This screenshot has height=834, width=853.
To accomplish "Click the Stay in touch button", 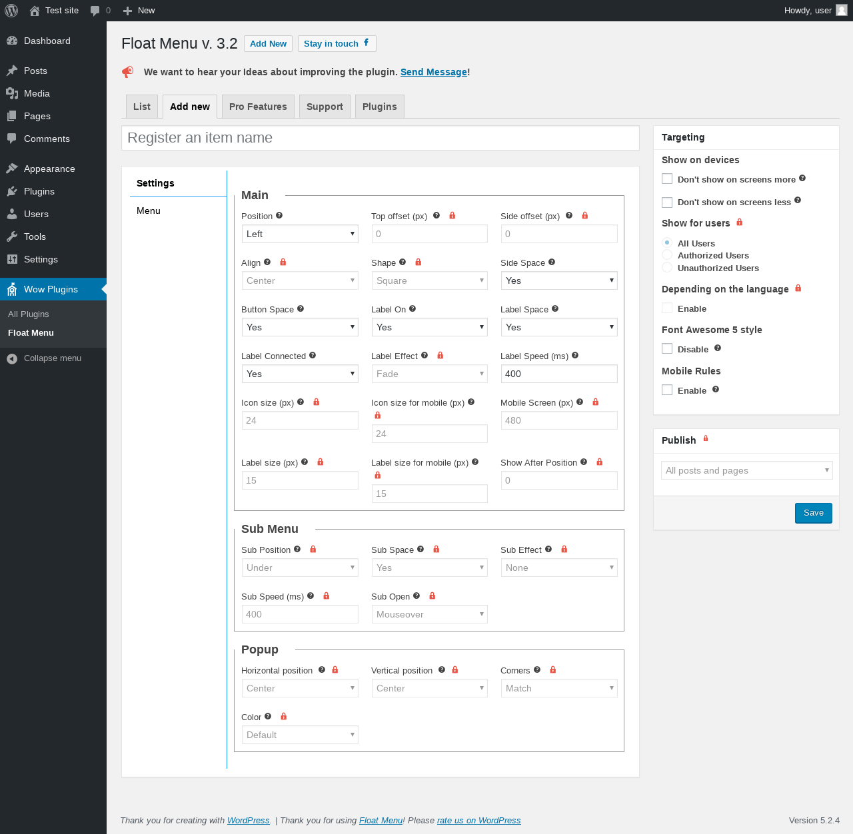I will click(337, 43).
